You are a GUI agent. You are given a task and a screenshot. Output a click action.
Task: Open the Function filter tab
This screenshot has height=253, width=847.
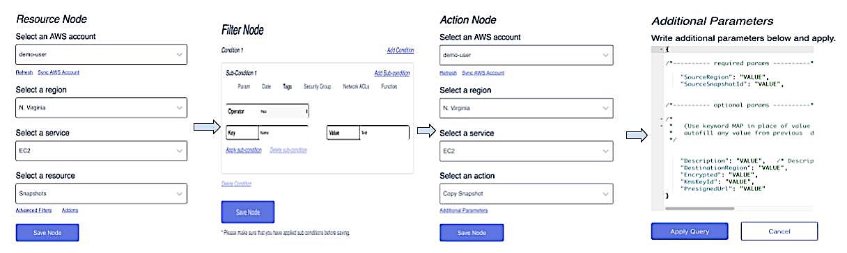[389, 87]
